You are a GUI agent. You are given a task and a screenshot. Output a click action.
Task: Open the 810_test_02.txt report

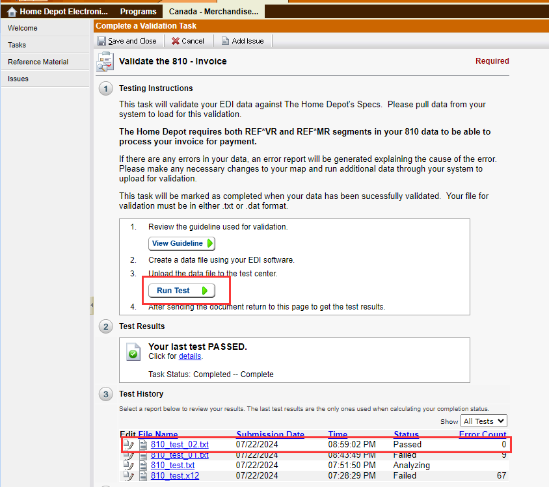tap(180, 444)
